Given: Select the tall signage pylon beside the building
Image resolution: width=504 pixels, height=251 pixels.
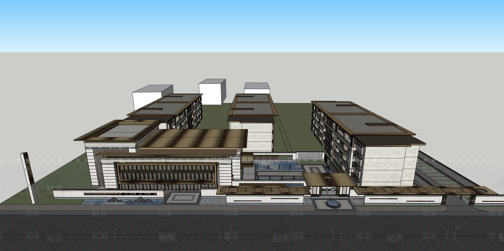Looking at the screenshot, I should (29, 178).
